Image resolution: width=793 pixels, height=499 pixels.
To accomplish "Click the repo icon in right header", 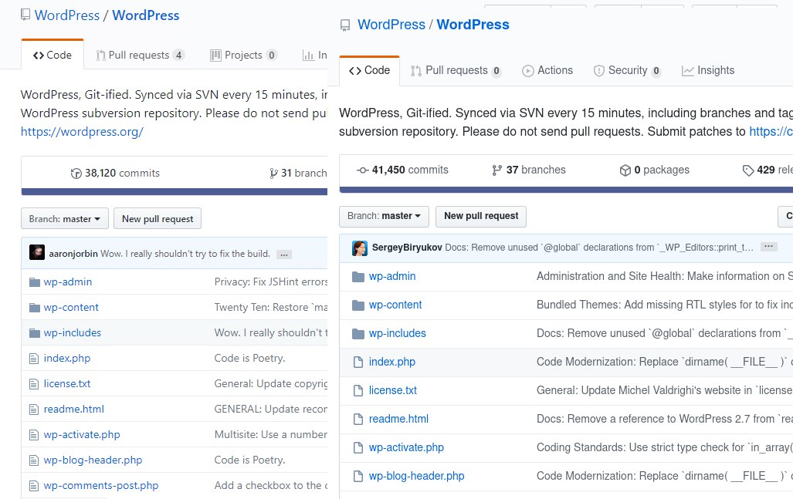I will tap(345, 25).
